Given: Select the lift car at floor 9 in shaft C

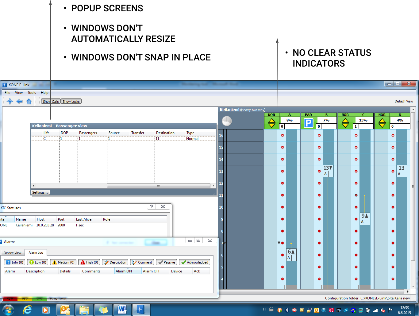Looking at the screenshot, I should (365, 218).
